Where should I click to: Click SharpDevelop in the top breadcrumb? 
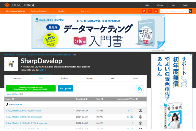66,55
